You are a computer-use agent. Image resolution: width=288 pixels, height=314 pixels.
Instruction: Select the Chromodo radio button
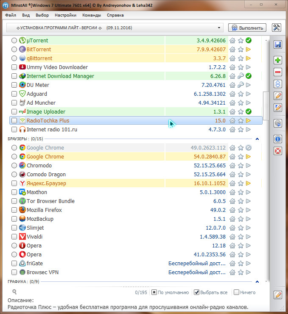(14, 165)
